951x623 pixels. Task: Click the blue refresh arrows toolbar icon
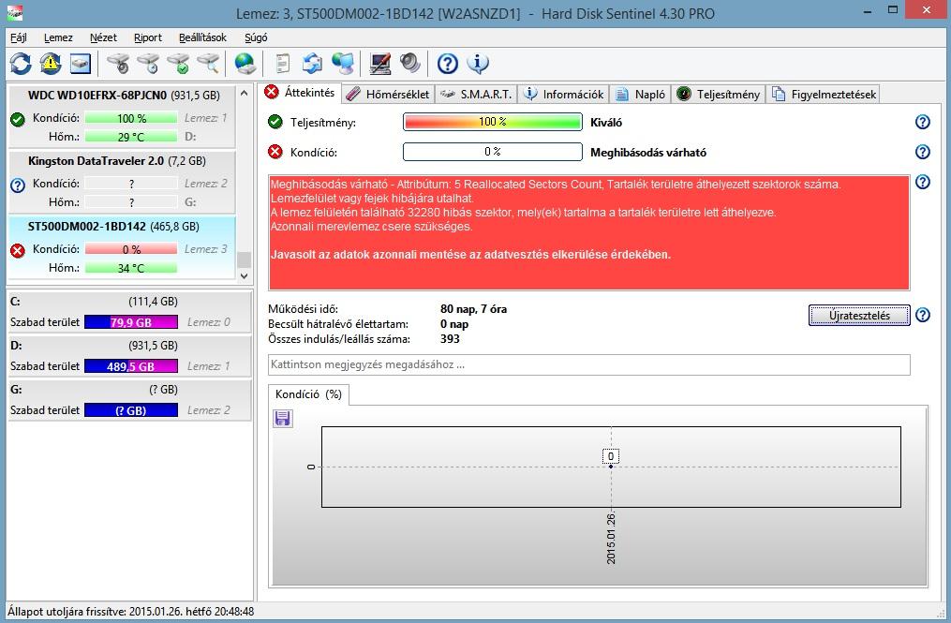click(21, 63)
